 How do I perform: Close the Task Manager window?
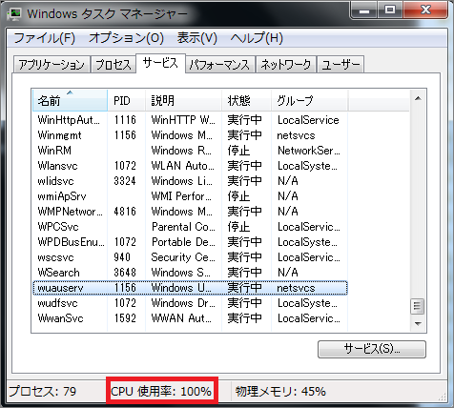point(426,10)
